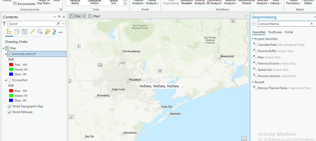Open the Contents search dropdown arrow
This screenshot has height=141, width=316.
[63, 24]
